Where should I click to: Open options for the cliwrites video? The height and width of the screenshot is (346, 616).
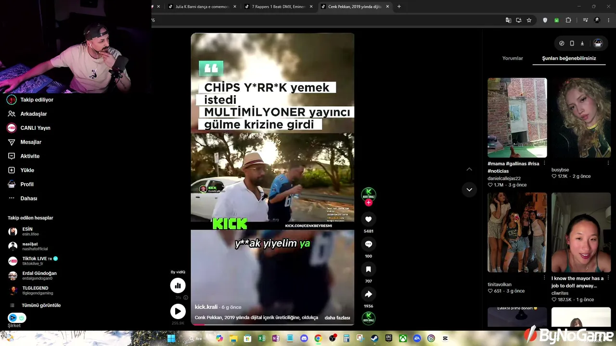click(x=608, y=278)
